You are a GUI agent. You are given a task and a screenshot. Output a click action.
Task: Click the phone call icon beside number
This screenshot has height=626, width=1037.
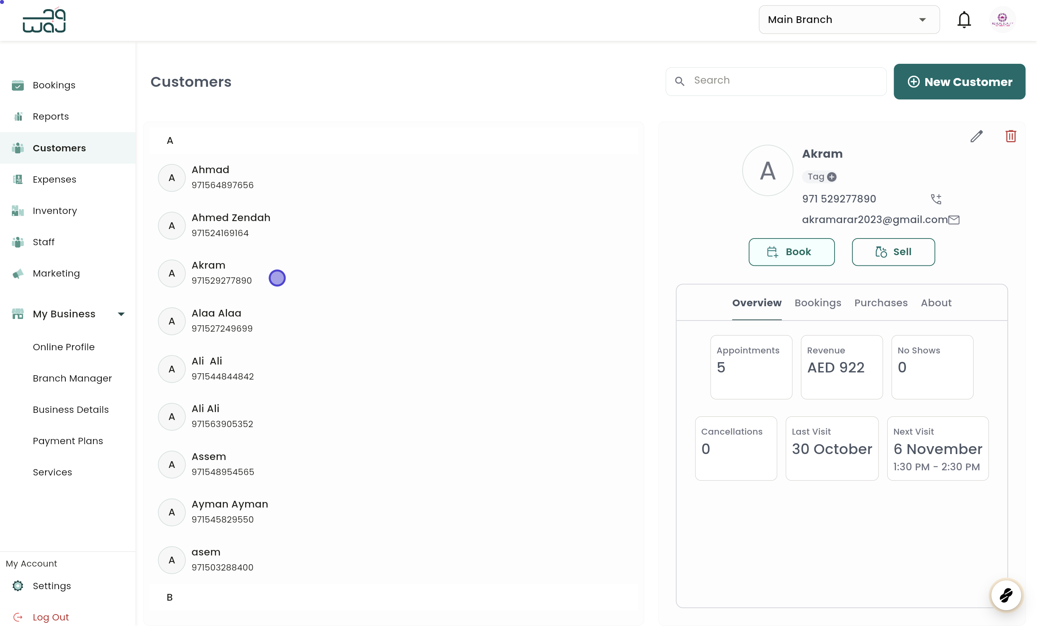[x=936, y=199]
